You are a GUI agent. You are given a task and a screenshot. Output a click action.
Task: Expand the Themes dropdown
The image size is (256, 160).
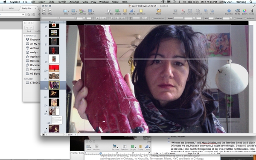point(82,11)
